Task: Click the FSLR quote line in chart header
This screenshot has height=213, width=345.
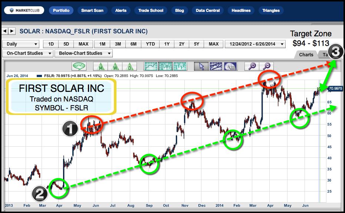Action: (x=107, y=76)
